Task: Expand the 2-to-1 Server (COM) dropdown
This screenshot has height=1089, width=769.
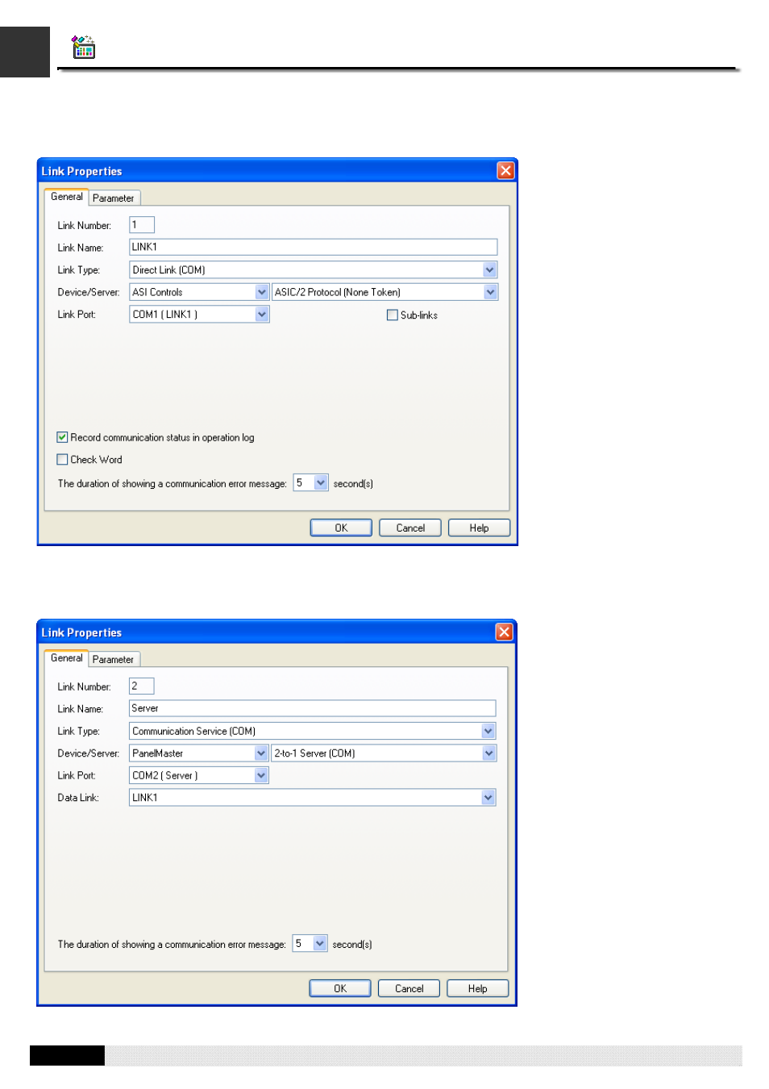Action: point(489,753)
